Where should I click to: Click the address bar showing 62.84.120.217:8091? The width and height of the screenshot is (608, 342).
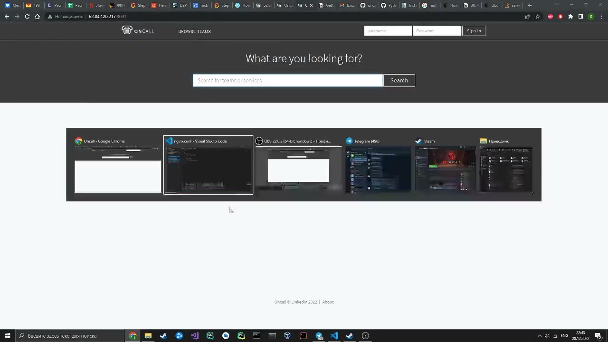point(107,16)
